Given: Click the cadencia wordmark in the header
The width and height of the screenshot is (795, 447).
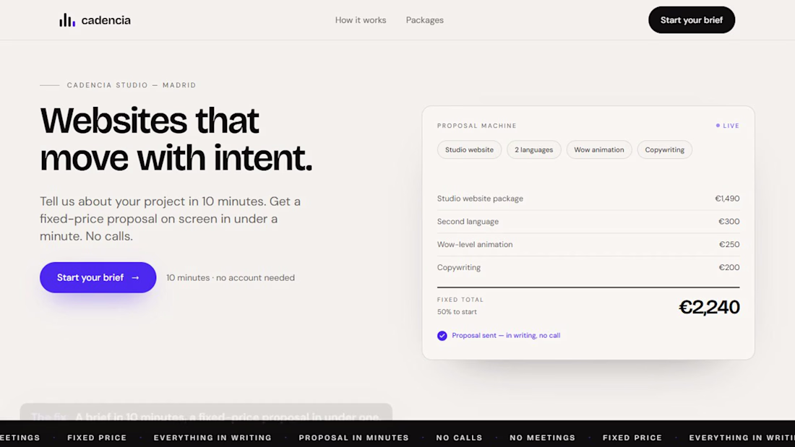Looking at the screenshot, I should pos(106,20).
